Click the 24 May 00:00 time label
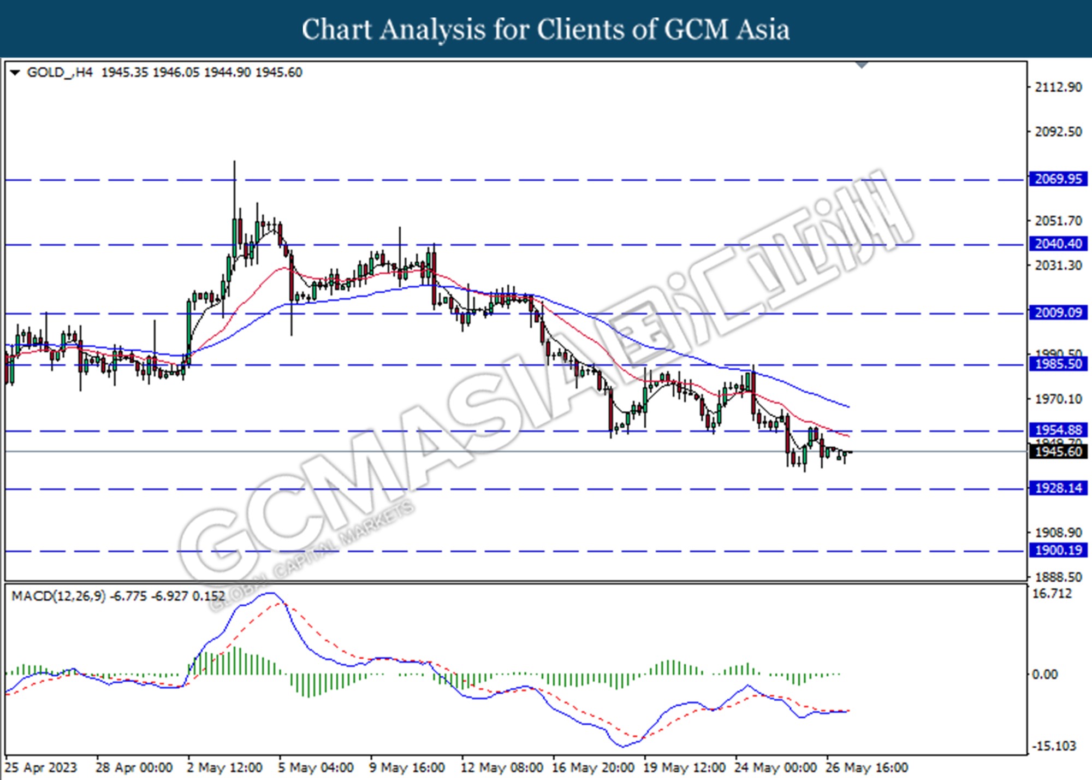1092x780 pixels. (775, 768)
